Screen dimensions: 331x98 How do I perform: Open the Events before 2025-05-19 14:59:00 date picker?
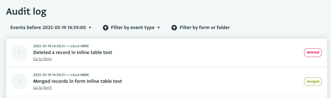[51, 27]
